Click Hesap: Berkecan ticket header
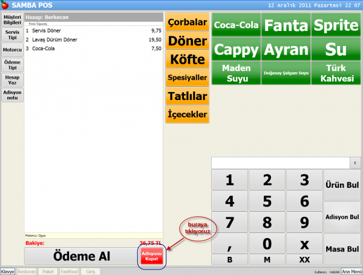 coord(94,18)
